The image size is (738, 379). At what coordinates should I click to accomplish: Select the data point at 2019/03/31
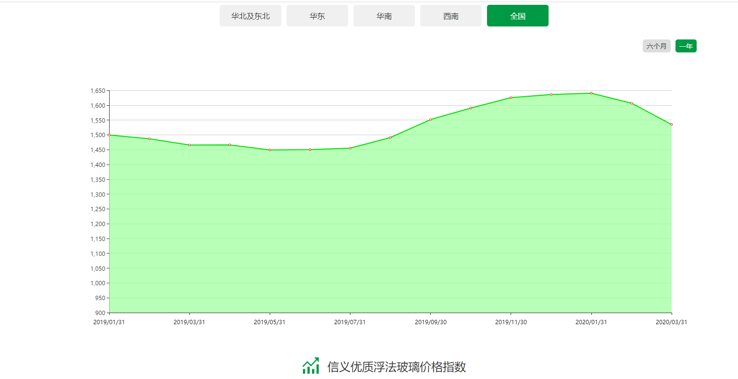pos(189,145)
